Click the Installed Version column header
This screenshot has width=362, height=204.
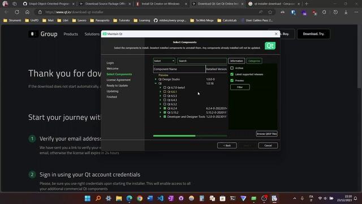(216, 69)
